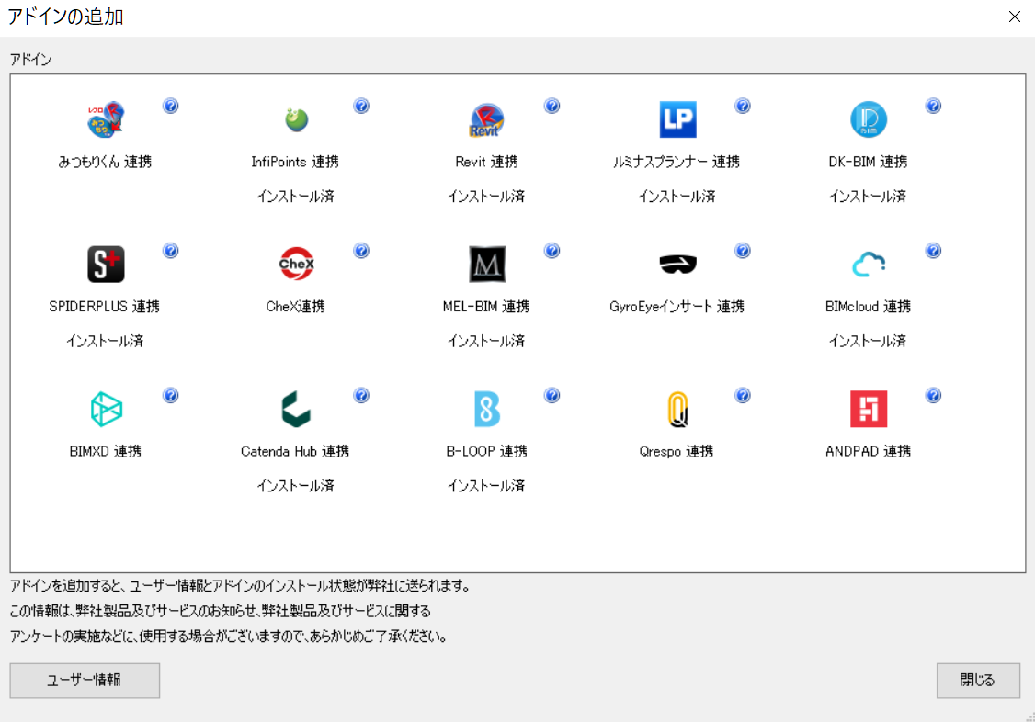The width and height of the screenshot is (1035, 722).
Task: Grab the window resize grip corner
Action: click(1029, 716)
